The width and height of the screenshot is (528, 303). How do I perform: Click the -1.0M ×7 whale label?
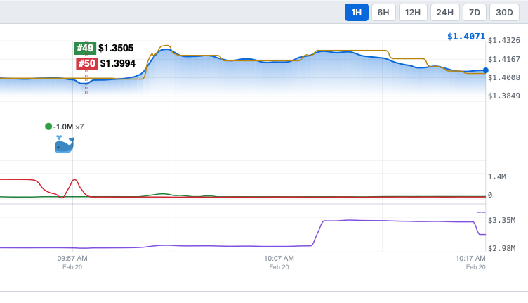click(x=68, y=127)
